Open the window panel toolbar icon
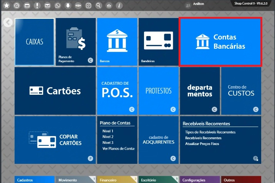The width and height of the screenshot is (275, 183). coord(27,5)
